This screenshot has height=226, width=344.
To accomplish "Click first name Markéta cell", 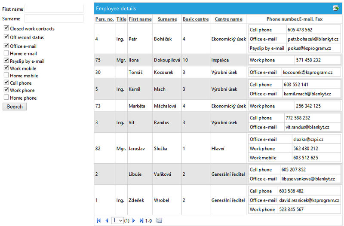I will (140, 106).
